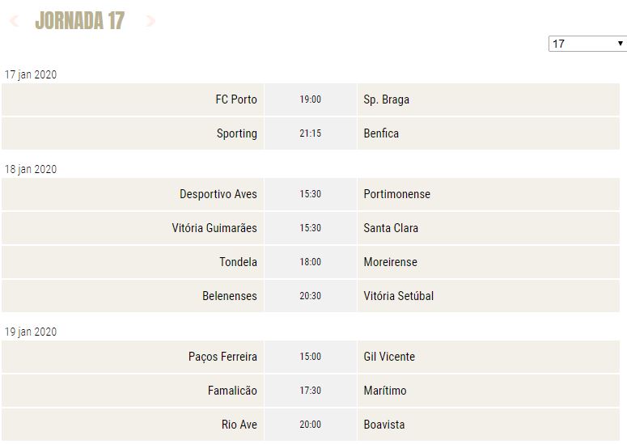Open the jornada 17 dropdown selector
This screenshot has height=444, width=627.
pos(587,44)
